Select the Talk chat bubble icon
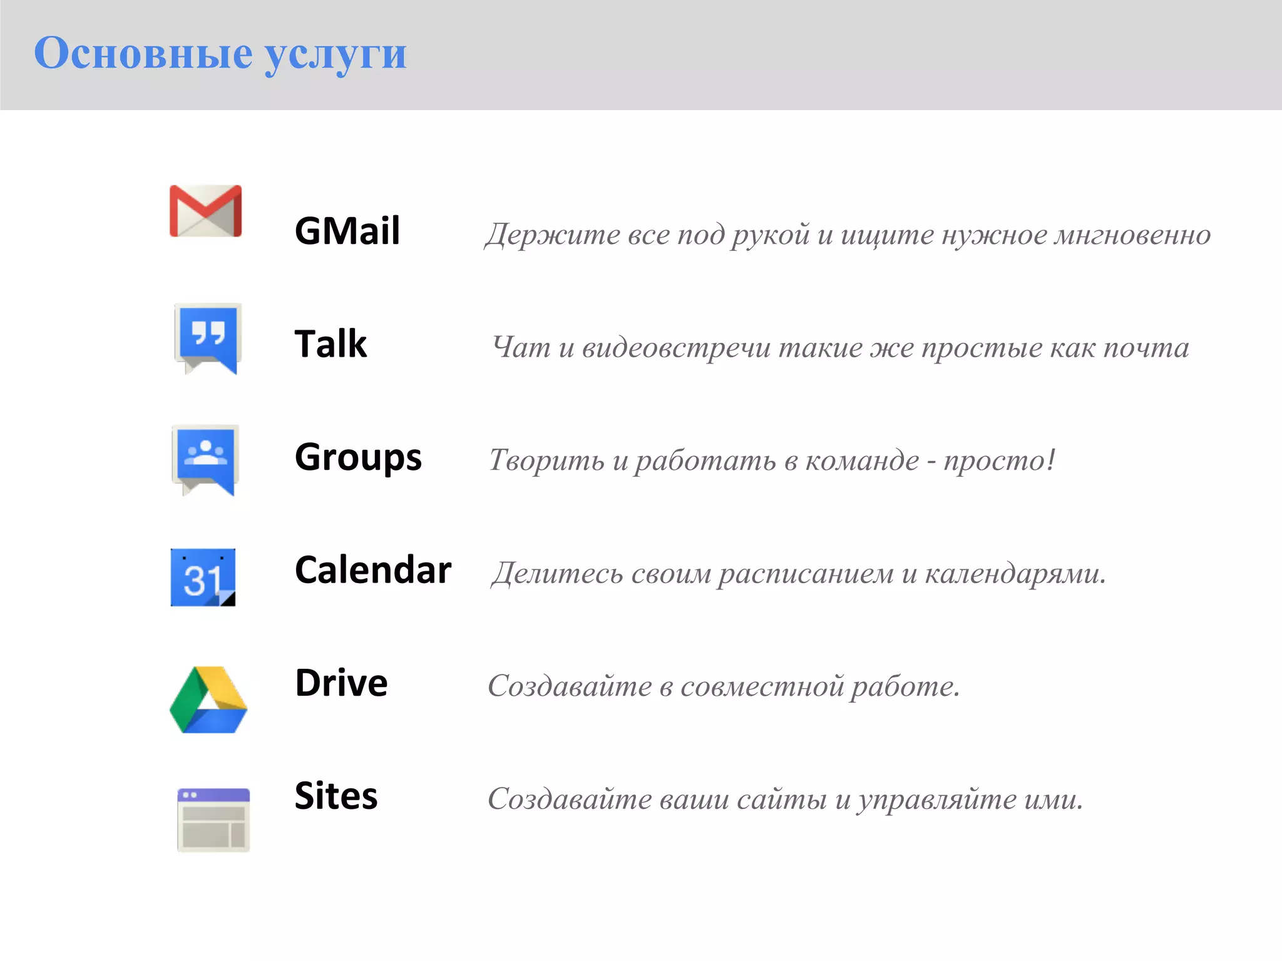1282x961 pixels. (207, 339)
